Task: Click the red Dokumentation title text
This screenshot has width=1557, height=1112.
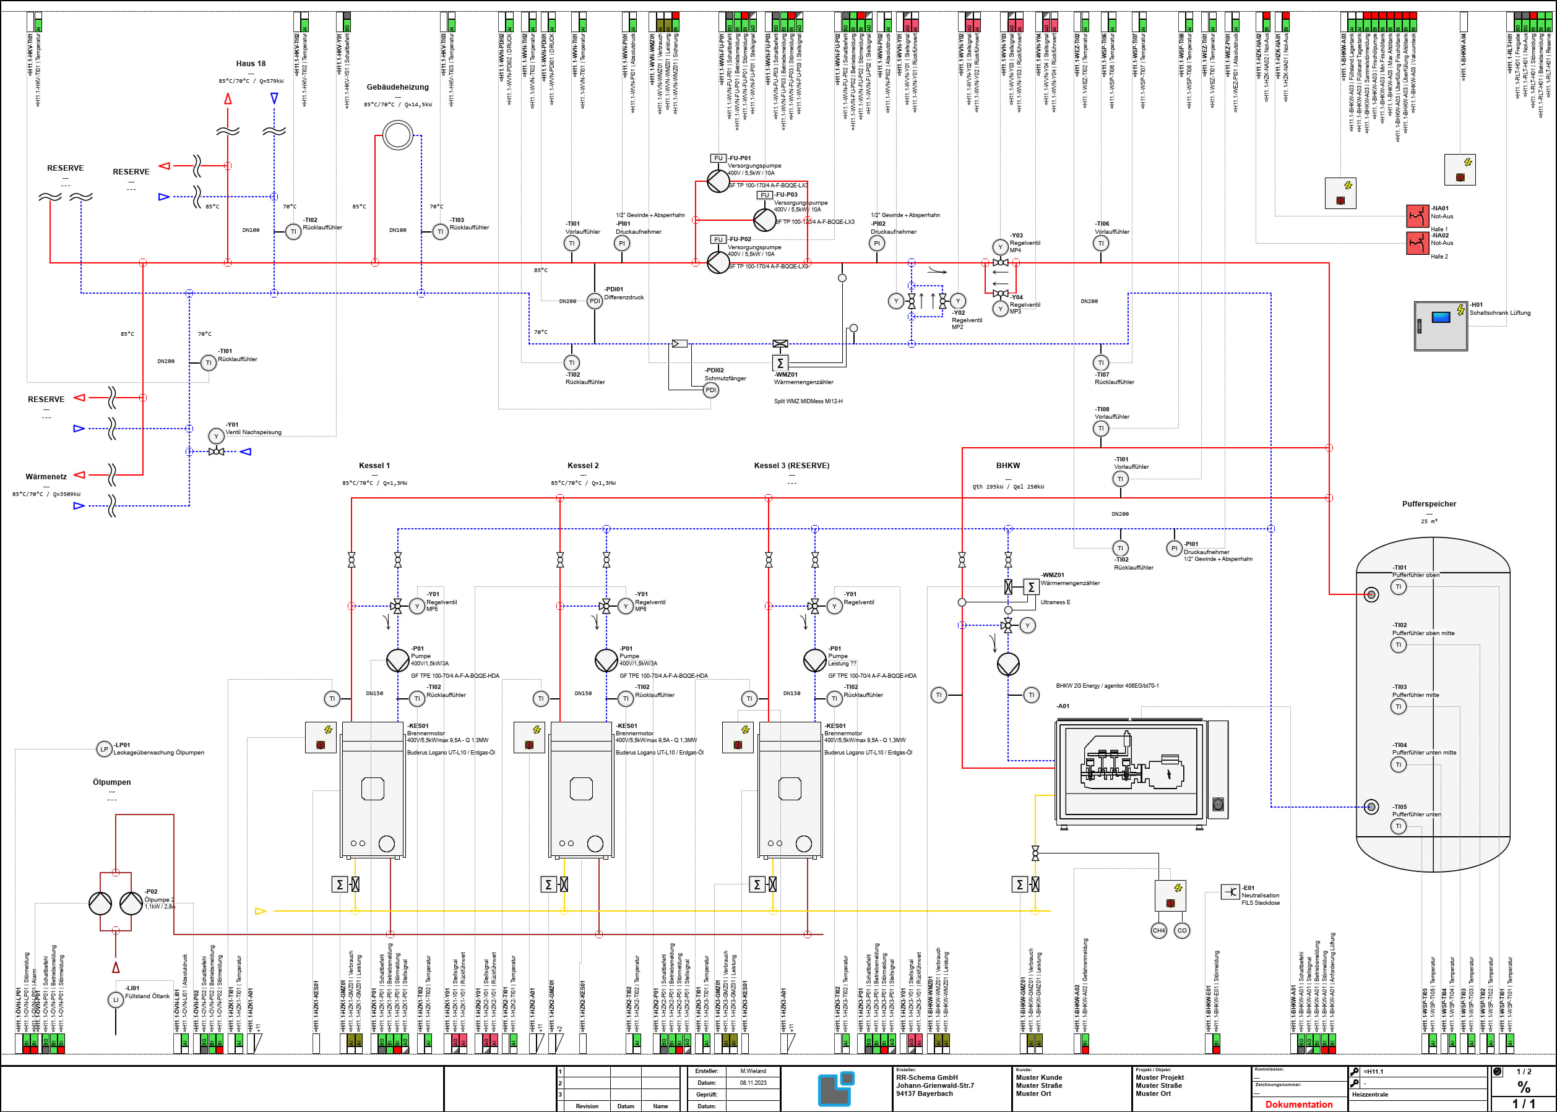Action: coord(1299,1105)
